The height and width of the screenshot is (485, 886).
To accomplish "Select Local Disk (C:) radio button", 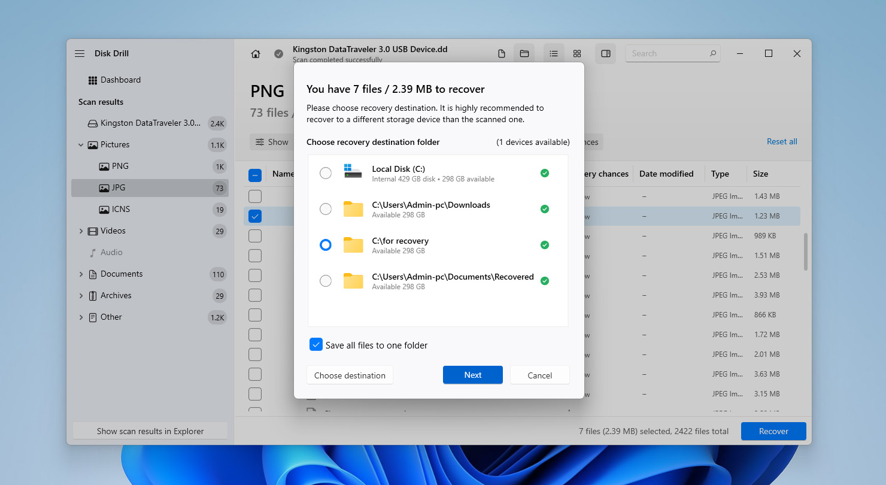I will (x=325, y=173).
